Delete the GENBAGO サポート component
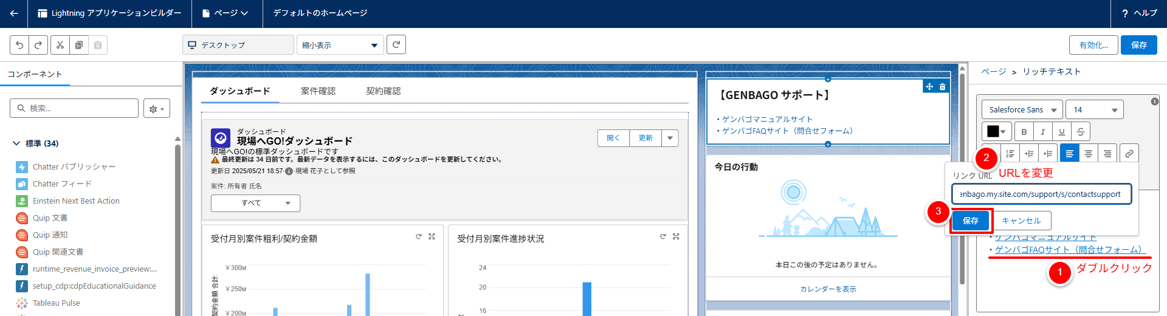 click(x=942, y=87)
